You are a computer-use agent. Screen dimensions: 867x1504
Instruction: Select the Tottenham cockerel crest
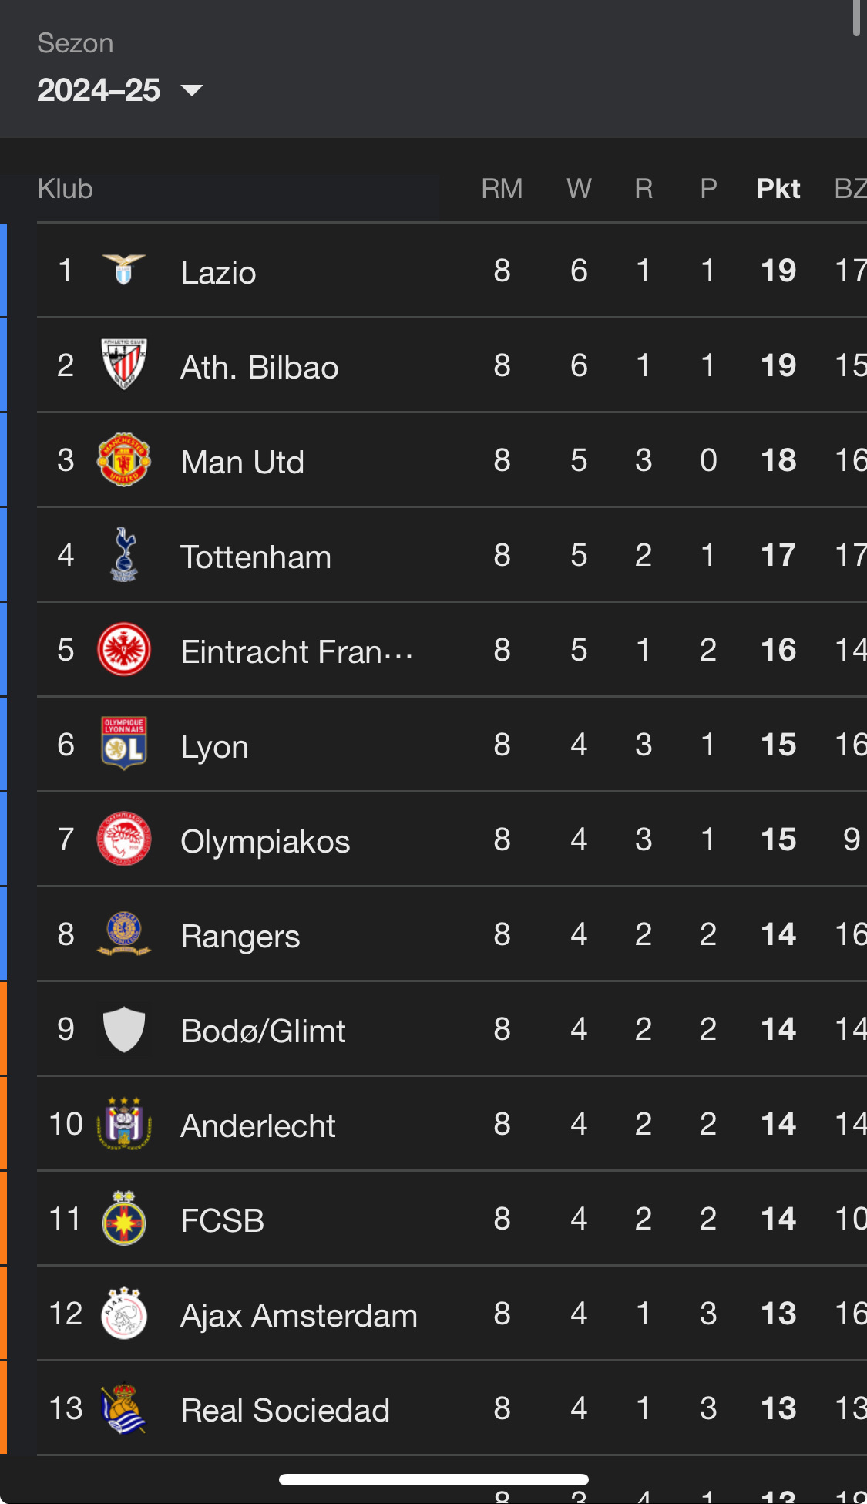(x=123, y=554)
